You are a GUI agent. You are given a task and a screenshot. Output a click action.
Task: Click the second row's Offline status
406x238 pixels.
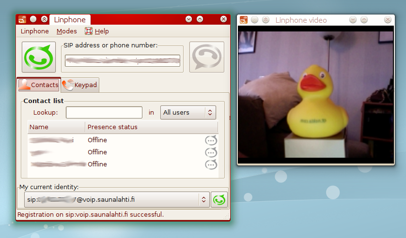pyautogui.click(x=97, y=152)
